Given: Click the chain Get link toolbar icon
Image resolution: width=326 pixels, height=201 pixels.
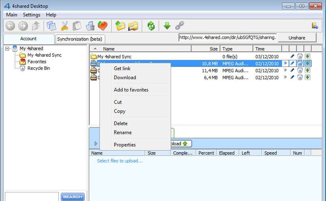Looking at the screenshot, I should (x=180, y=26).
